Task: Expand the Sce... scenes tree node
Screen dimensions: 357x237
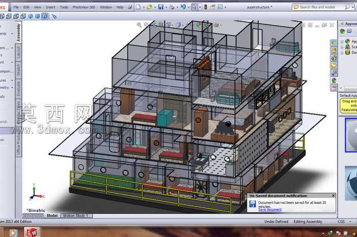Action: click(342, 47)
